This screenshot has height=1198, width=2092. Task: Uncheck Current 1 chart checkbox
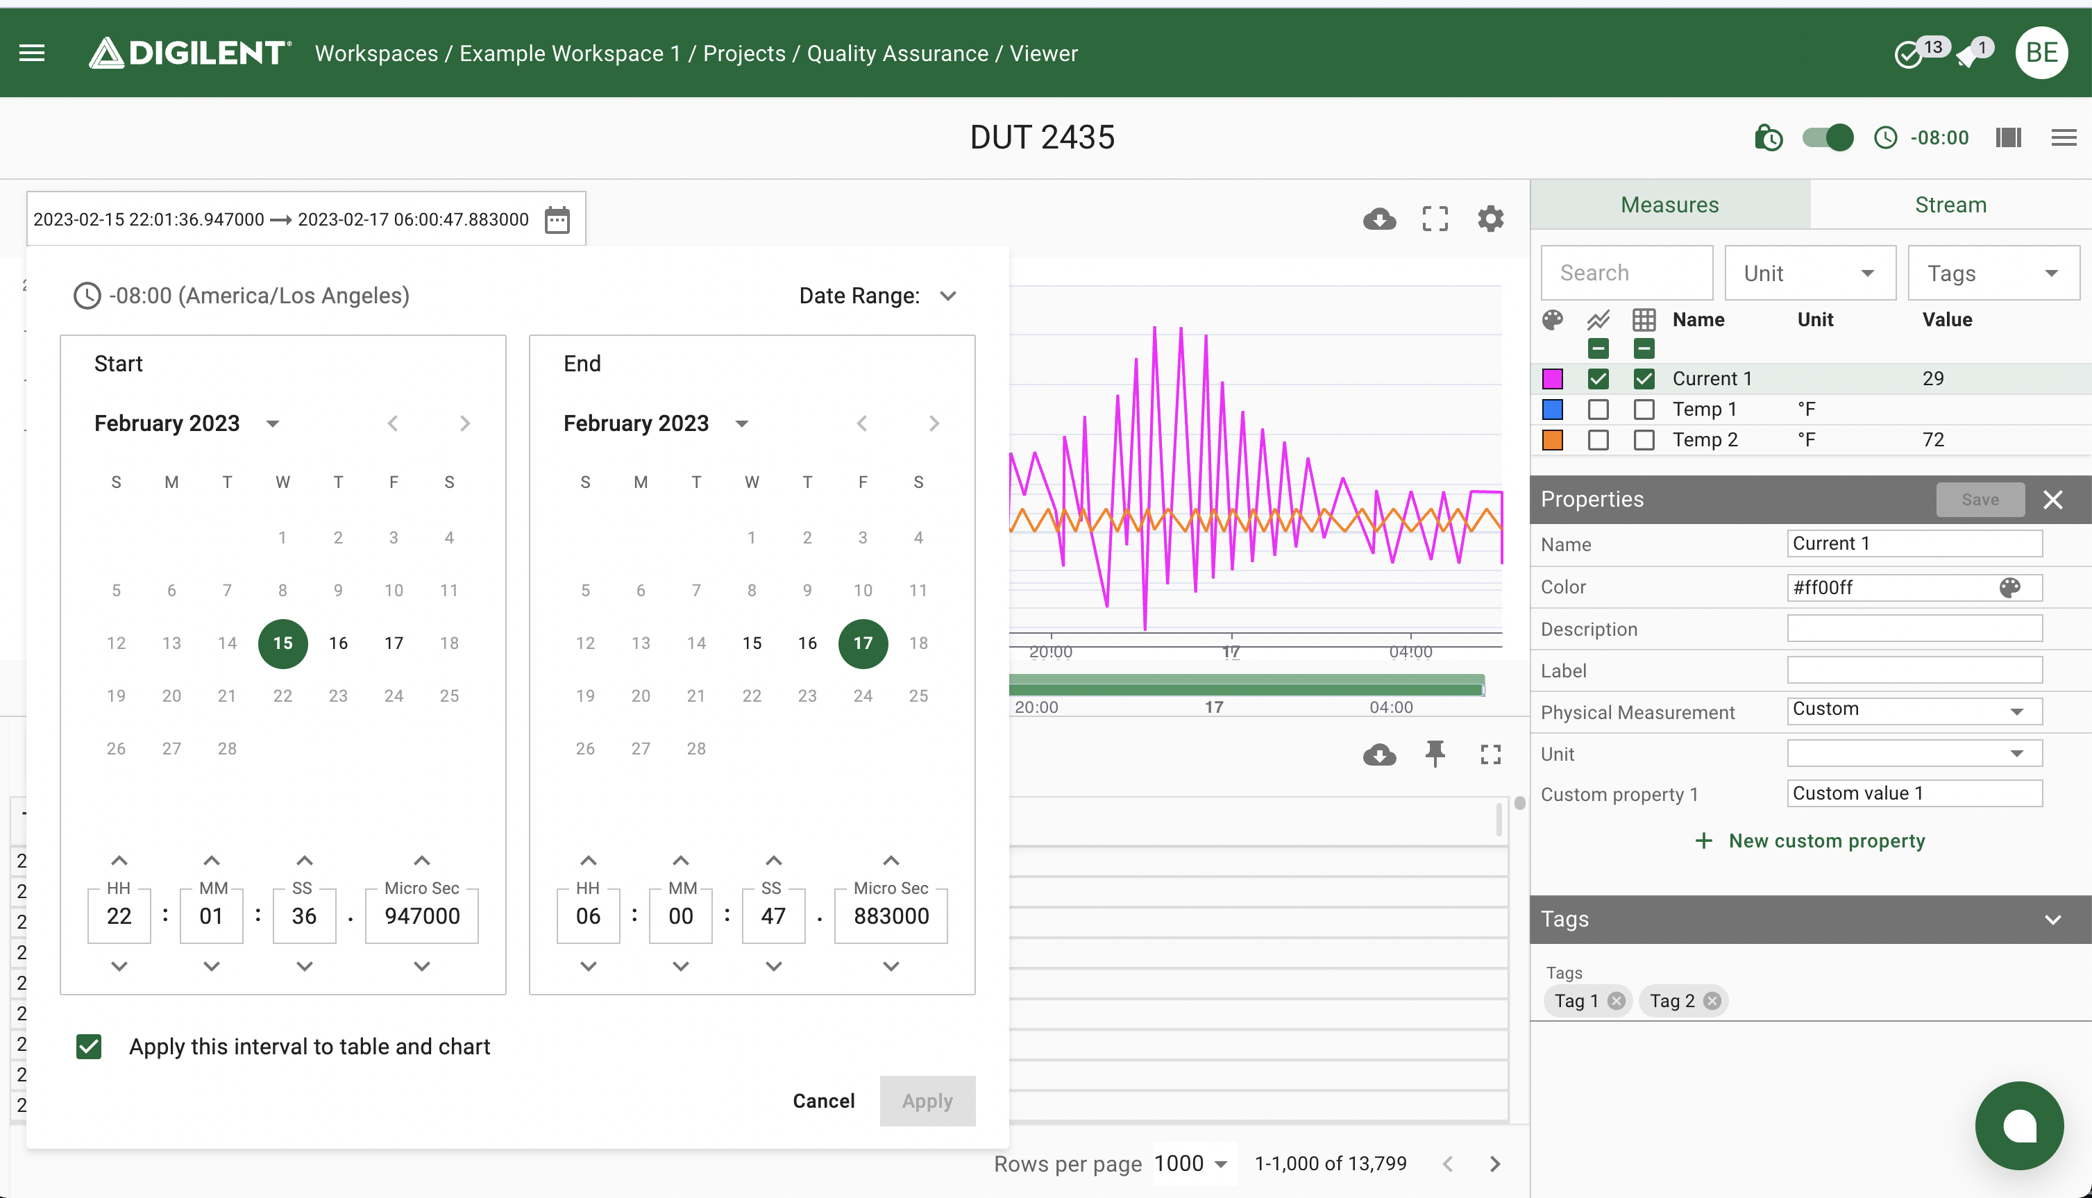(x=1598, y=379)
